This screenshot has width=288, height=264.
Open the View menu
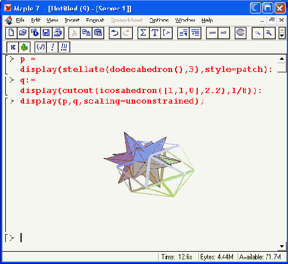(52, 20)
